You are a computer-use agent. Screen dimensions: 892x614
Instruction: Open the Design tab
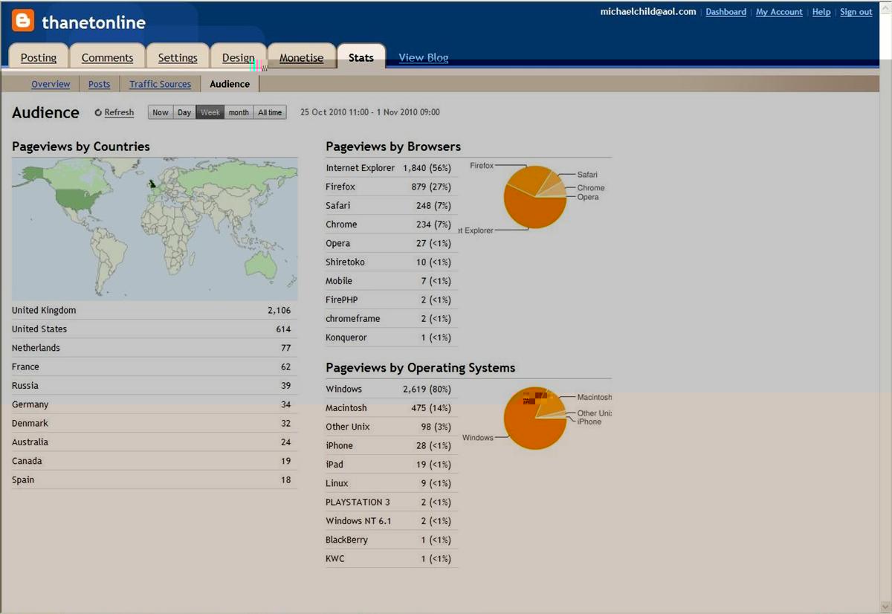click(x=238, y=57)
